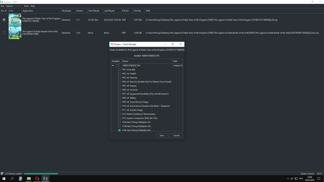Maximize the Cheat Manager window
This screenshot has height=182, width=324.
(x=173, y=44)
